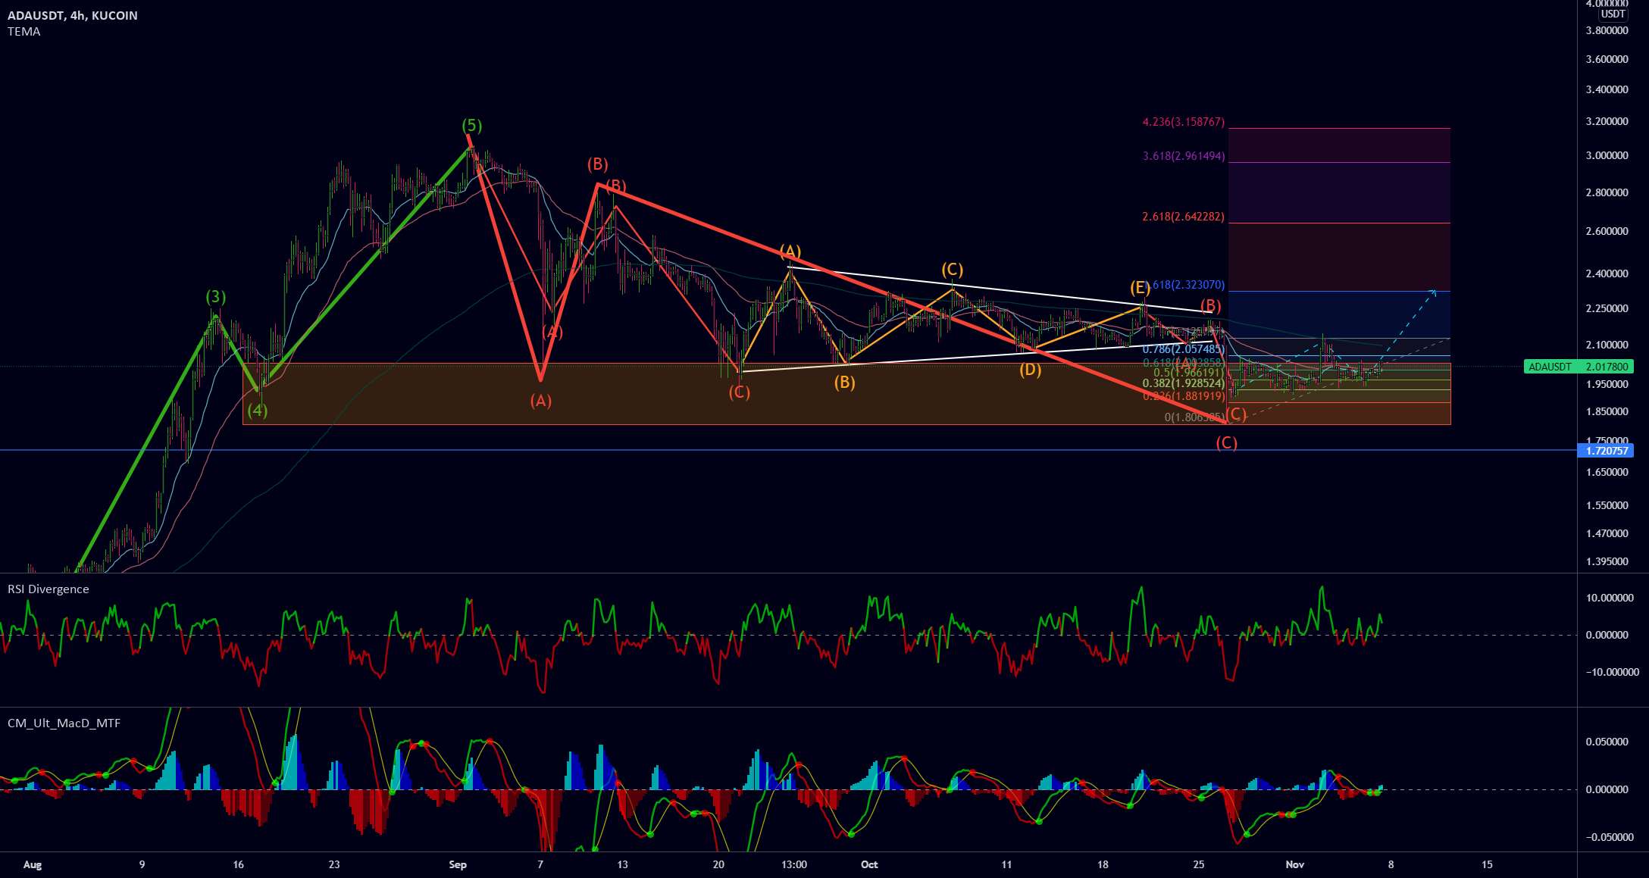
Task: Select the 3.618(2.961494) Fibonacci level label
Action: 1184,156
